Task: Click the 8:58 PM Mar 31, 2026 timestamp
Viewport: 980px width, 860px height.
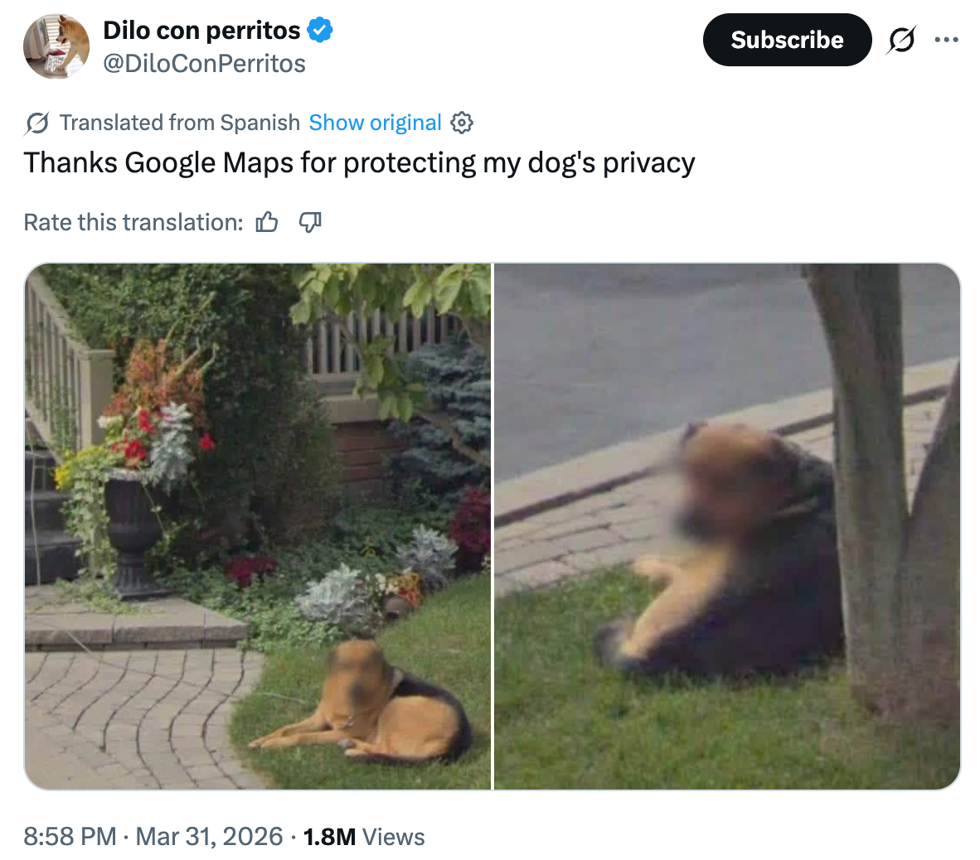Action: tap(153, 836)
